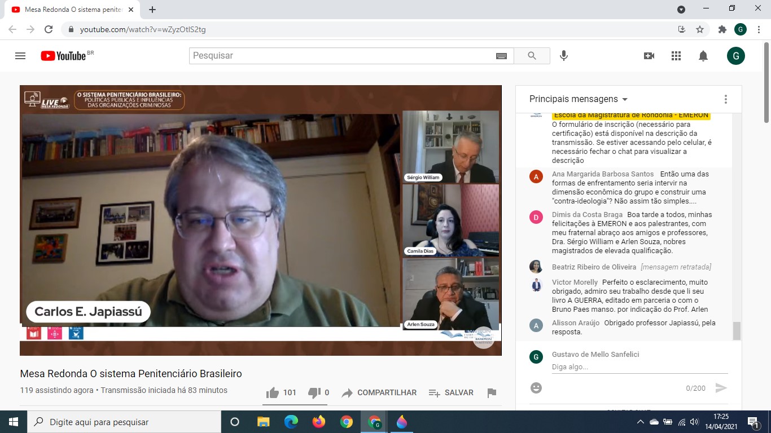Viewport: 771px width, 433px height.
Task: Open the create video camera icon
Action: click(649, 56)
